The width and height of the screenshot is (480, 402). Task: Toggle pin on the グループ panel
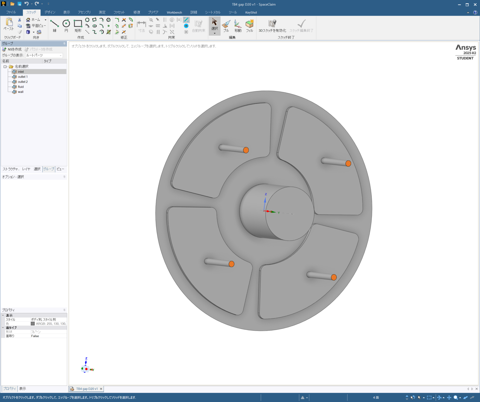[64, 44]
